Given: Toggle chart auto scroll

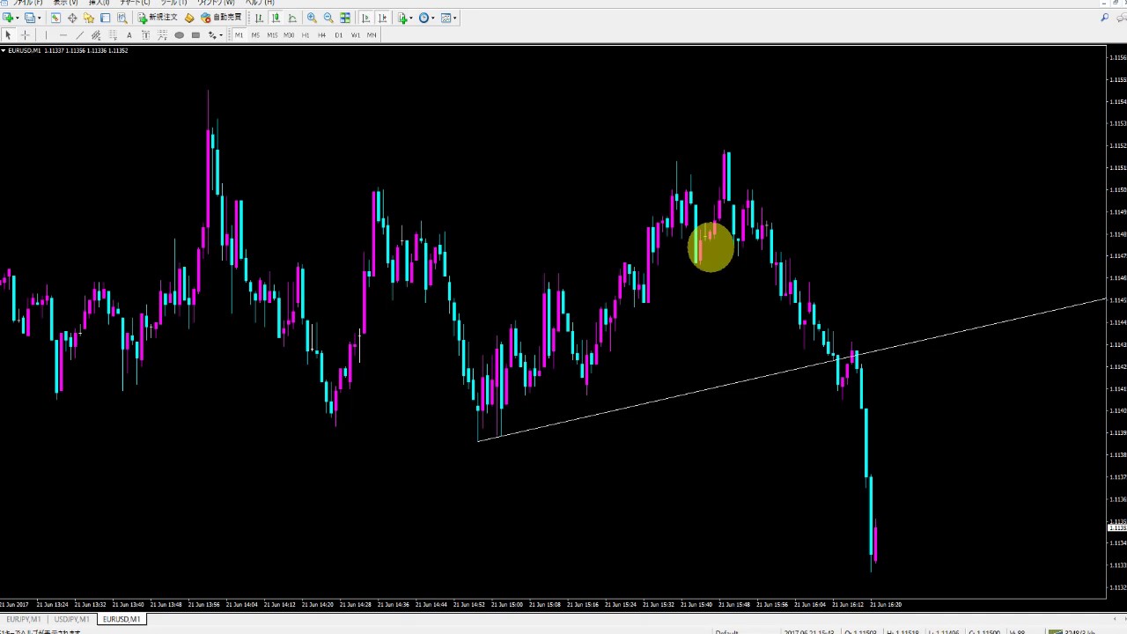Looking at the screenshot, I should coord(366,18).
